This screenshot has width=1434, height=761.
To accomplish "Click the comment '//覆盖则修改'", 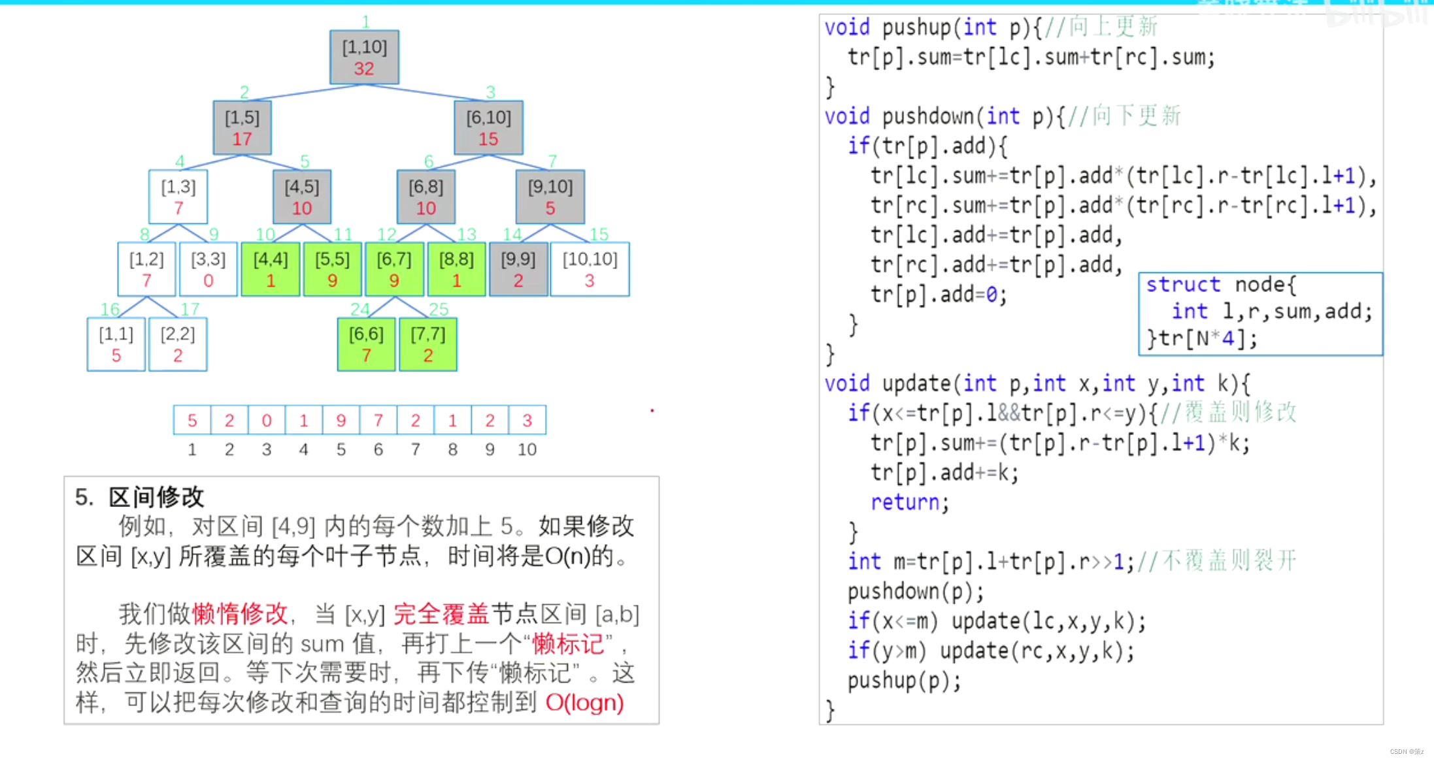I will 1228,412.
